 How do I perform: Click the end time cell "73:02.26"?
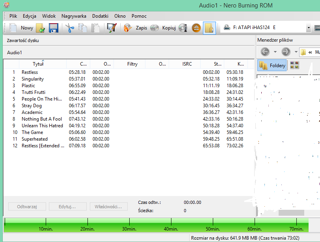pos(235,146)
